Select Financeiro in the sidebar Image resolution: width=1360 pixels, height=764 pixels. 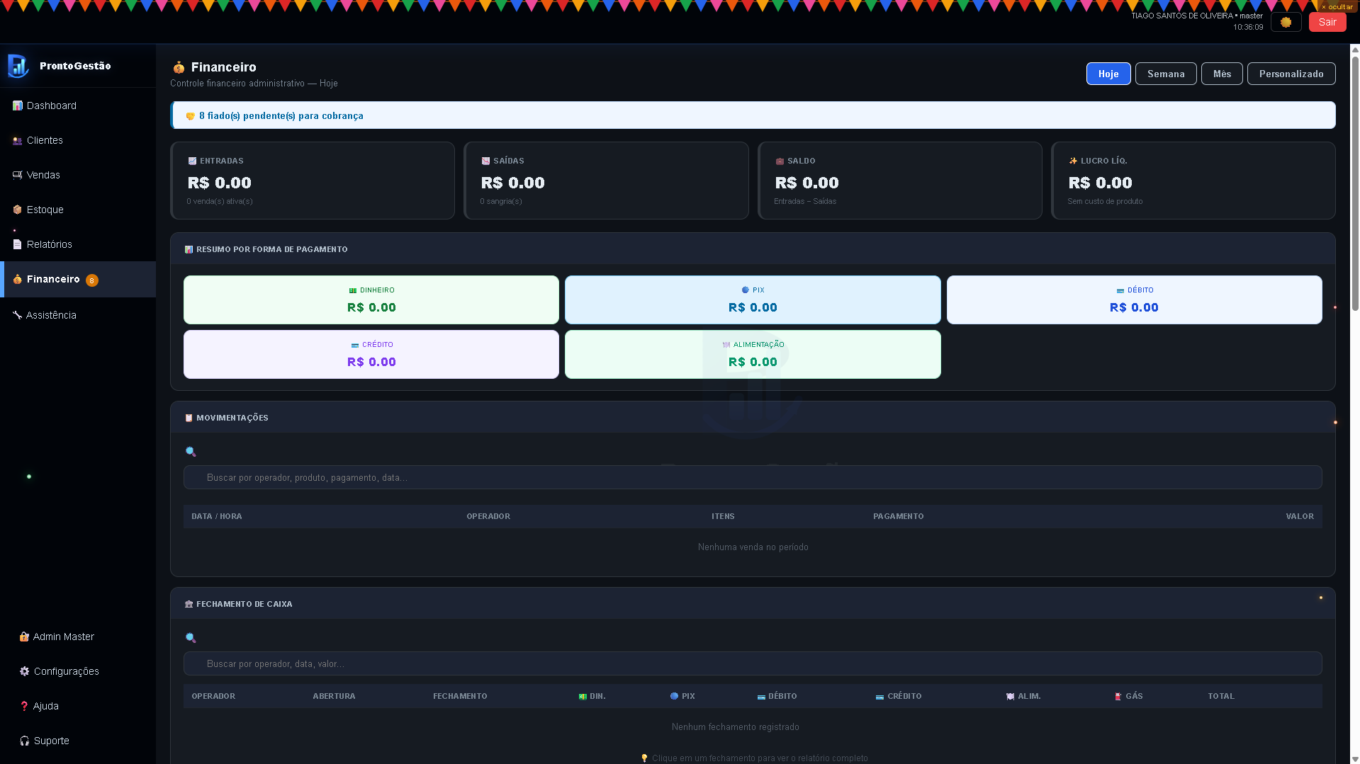coord(78,279)
